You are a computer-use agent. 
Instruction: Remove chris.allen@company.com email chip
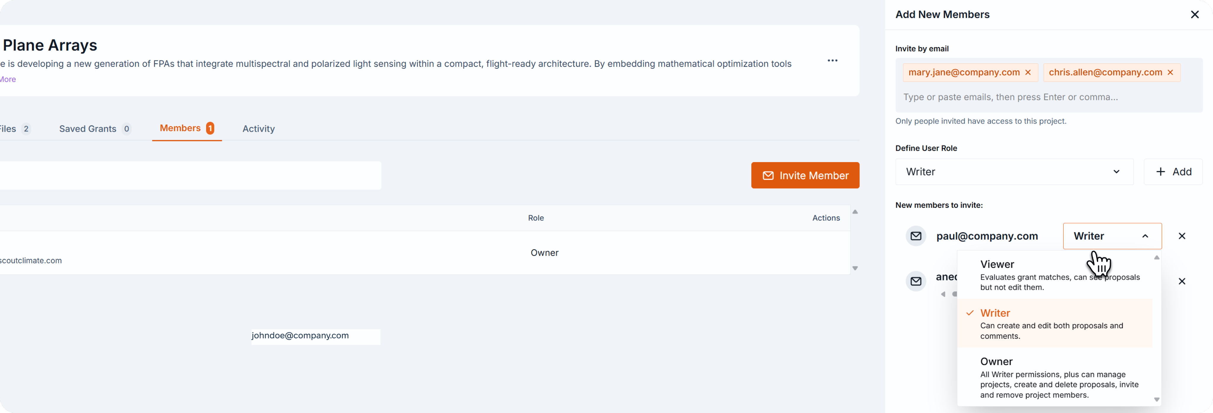pos(1170,72)
